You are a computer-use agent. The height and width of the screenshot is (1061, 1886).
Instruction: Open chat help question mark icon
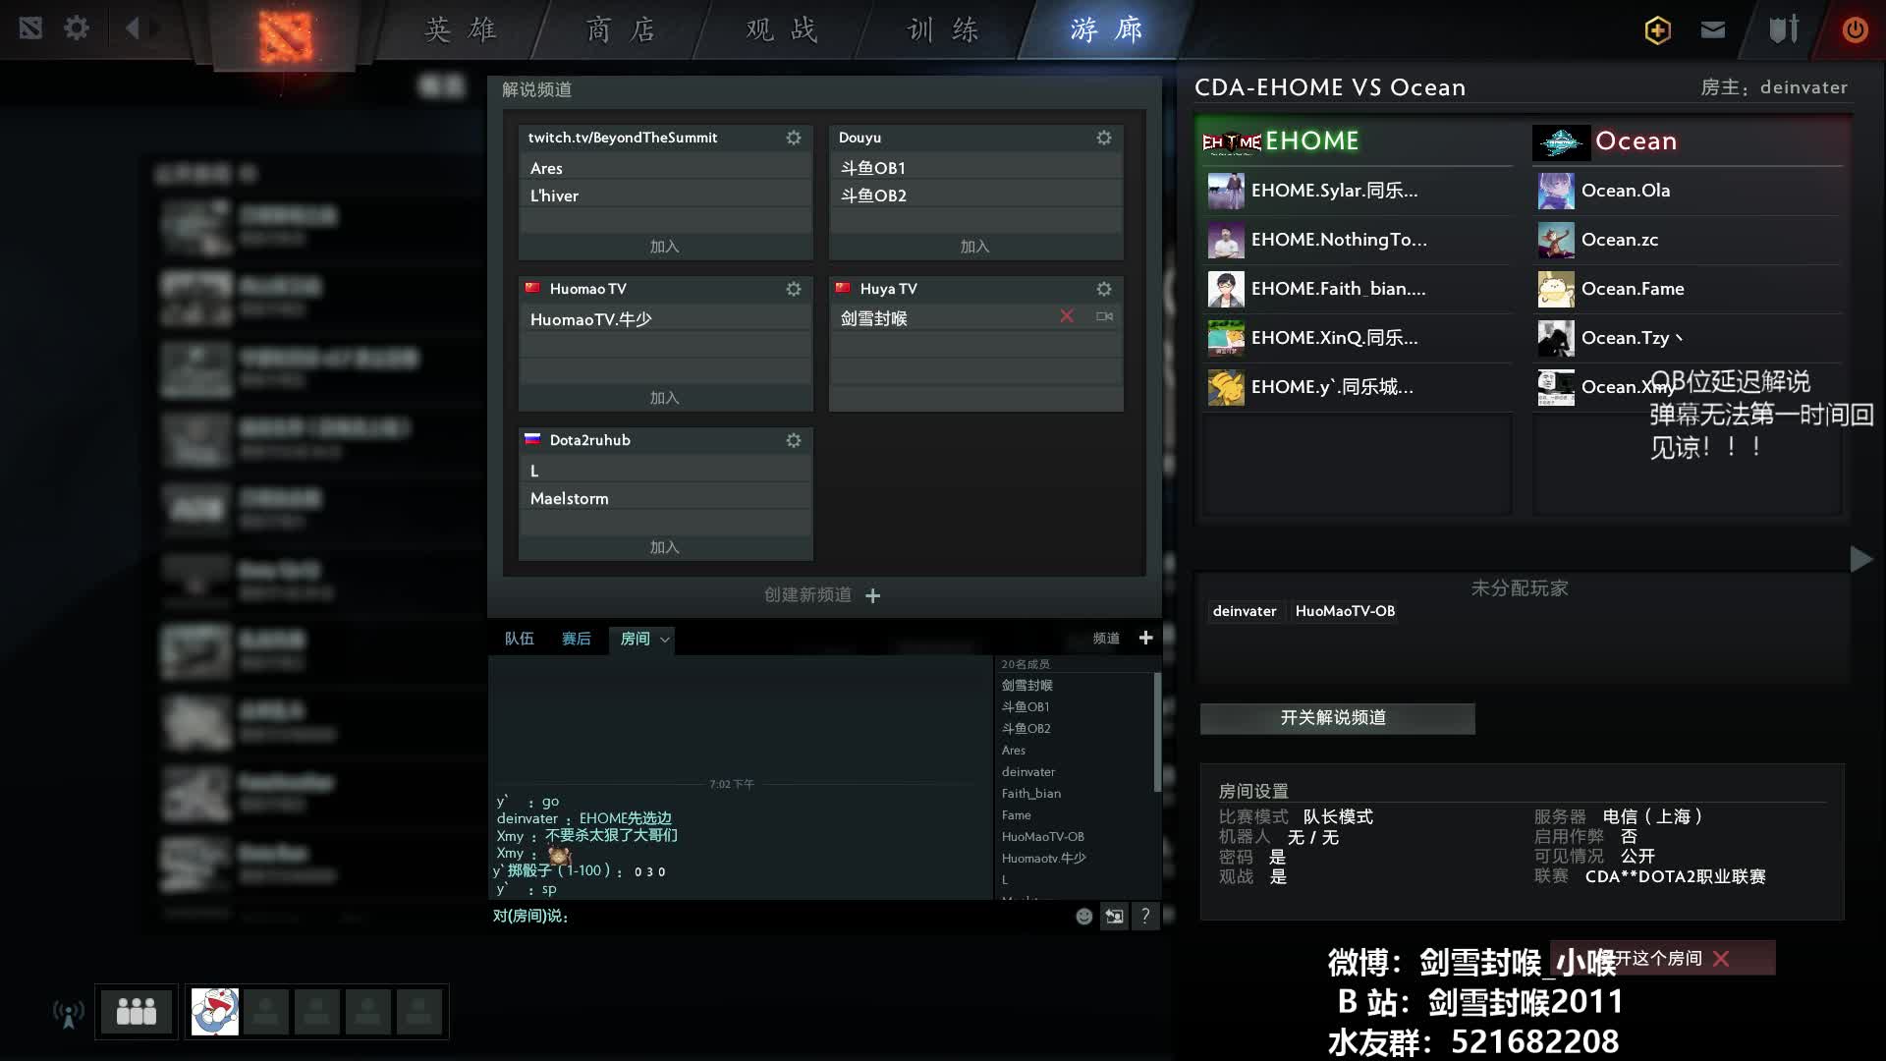point(1145,916)
